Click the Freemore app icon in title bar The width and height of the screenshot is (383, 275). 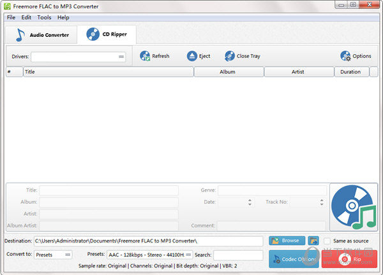point(7,6)
